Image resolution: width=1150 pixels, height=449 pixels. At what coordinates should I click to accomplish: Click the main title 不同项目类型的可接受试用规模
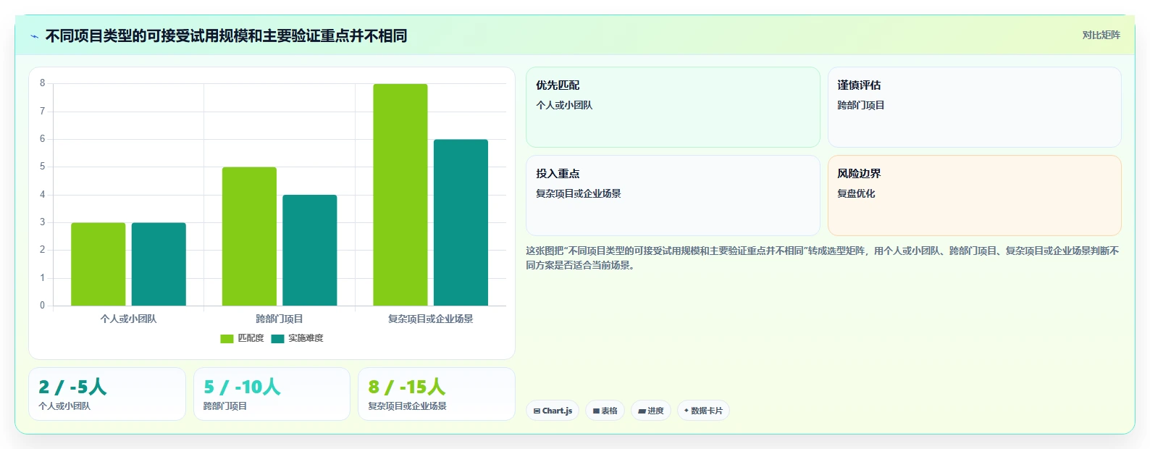click(226, 35)
